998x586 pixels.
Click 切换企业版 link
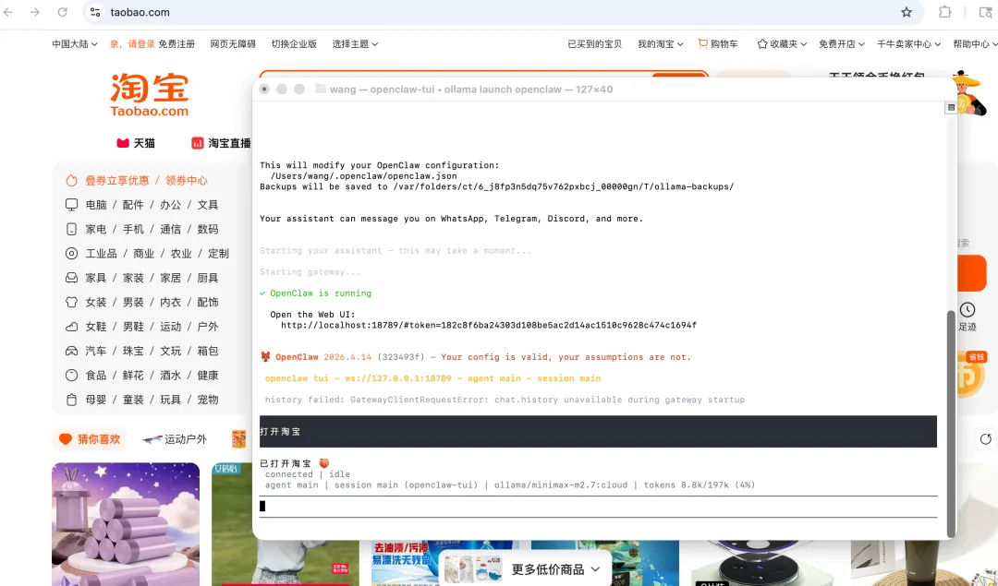pos(294,44)
